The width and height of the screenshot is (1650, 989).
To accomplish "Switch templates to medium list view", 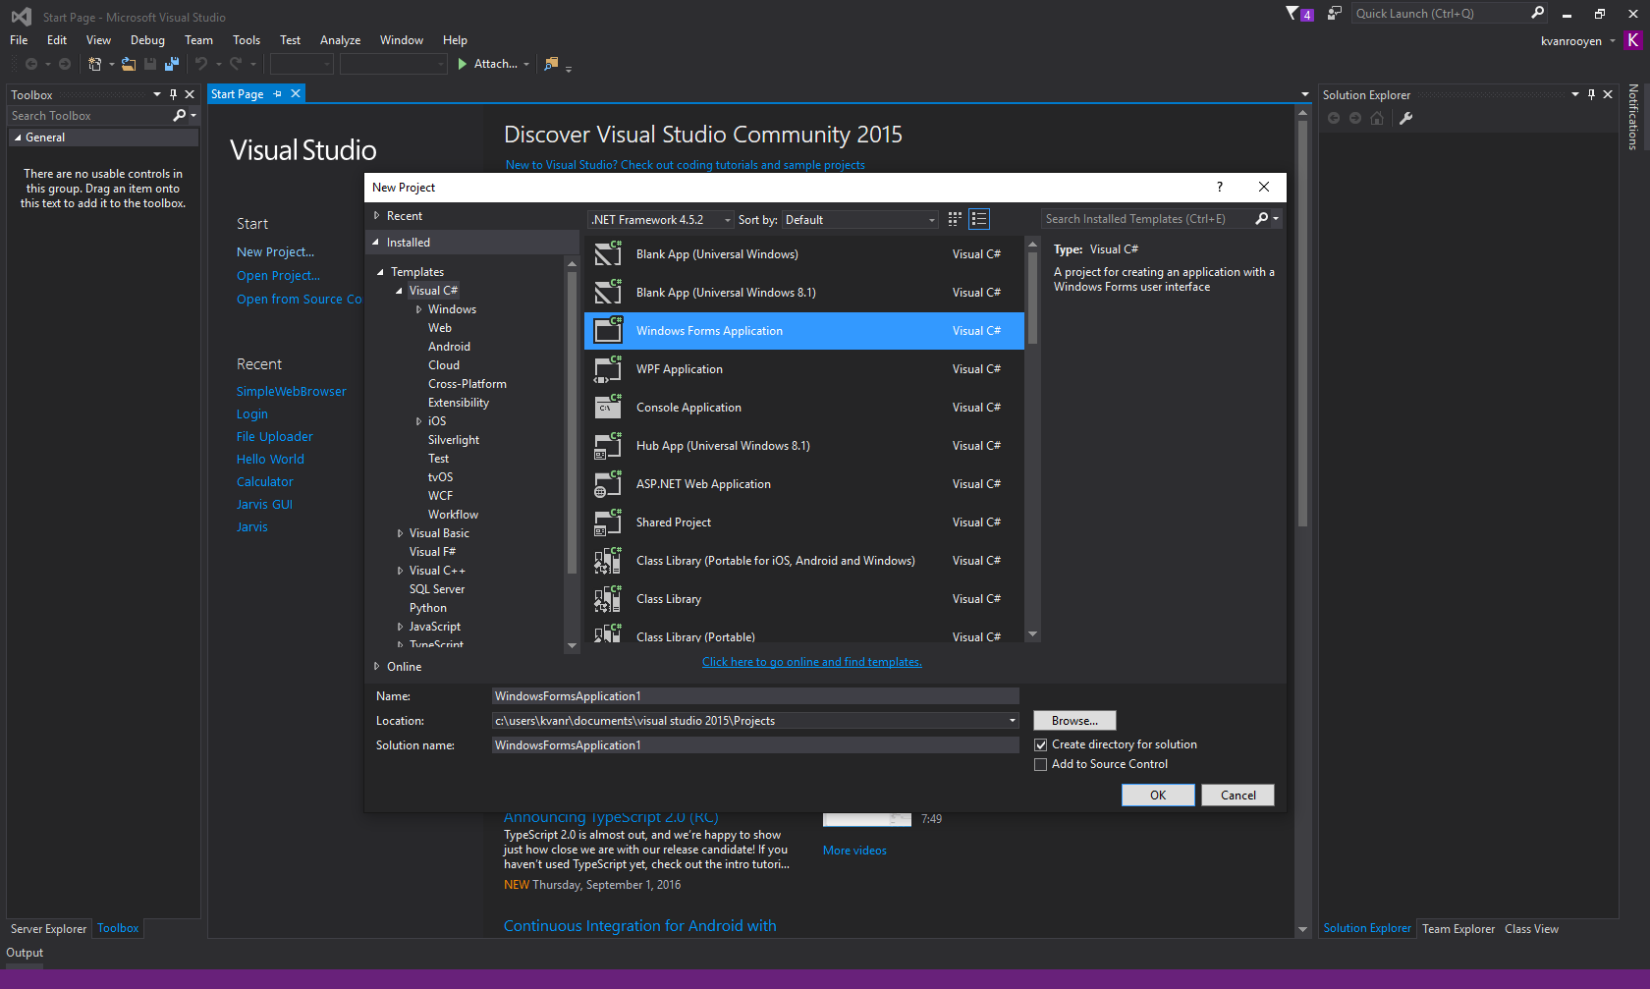I will 978,219.
